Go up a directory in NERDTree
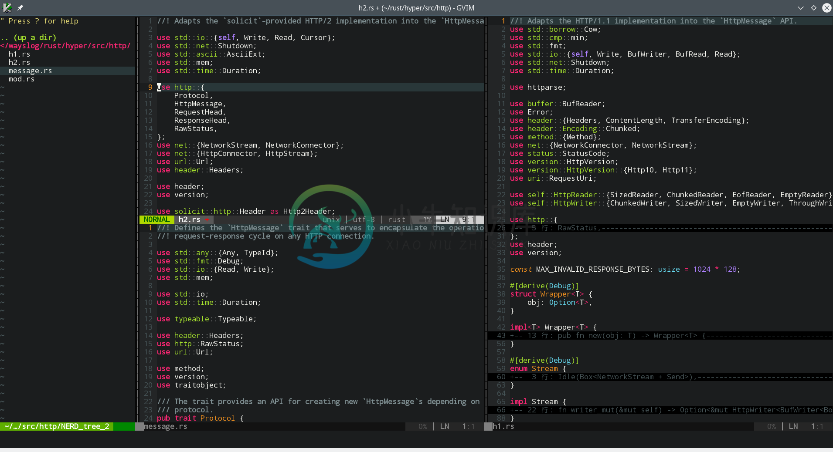Viewport: 833px width, 452px height. (x=28, y=37)
